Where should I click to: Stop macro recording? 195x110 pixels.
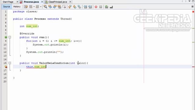click(x=101, y=7)
